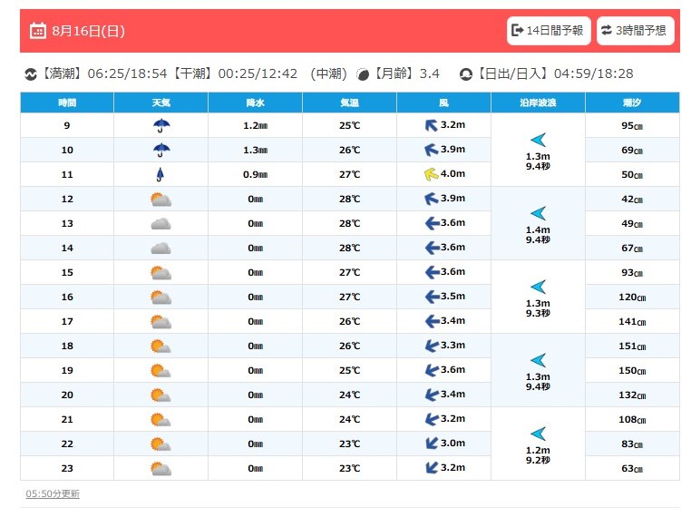Click the 日出/日入 04:59/18:28 times
This screenshot has height=517, width=691.
(x=554, y=73)
